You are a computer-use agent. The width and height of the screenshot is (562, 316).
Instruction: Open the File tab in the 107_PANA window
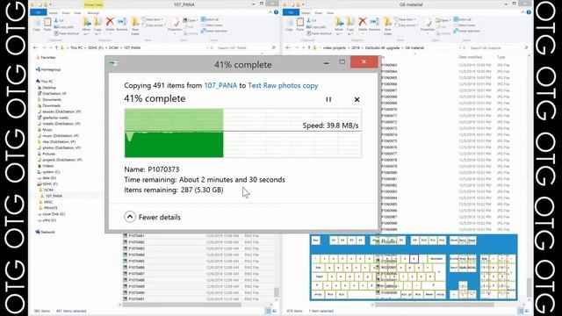tap(39, 12)
